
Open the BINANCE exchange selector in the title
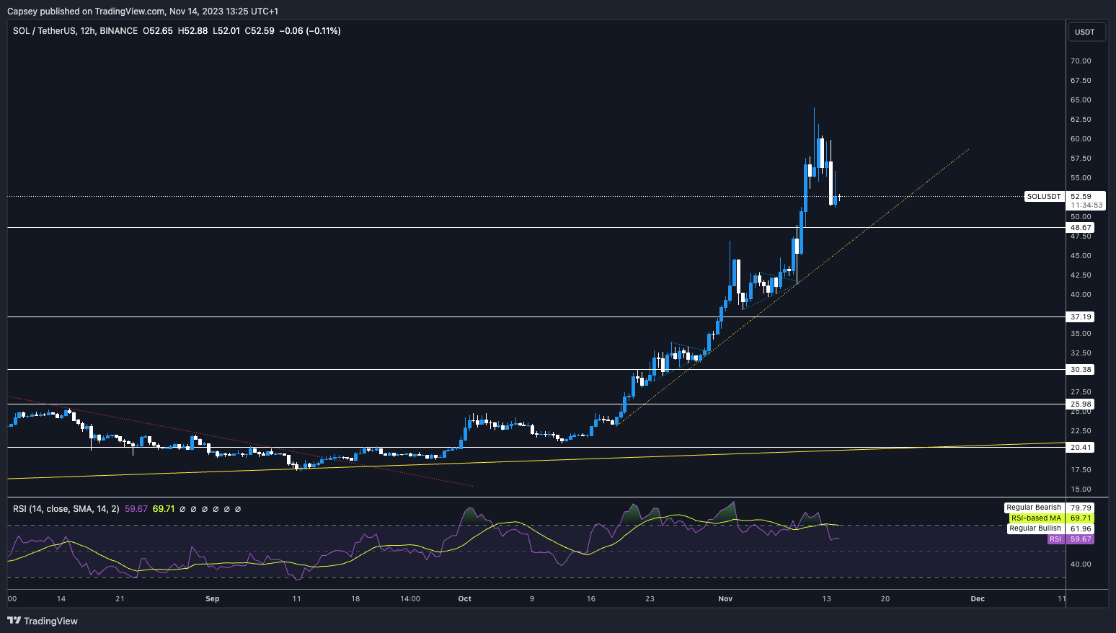[x=118, y=31]
